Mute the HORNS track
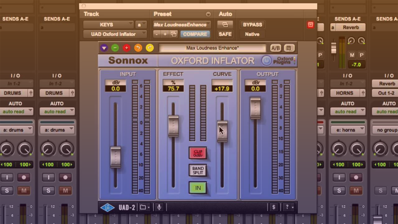Screen dimensions: 398x224 coord(356,190)
